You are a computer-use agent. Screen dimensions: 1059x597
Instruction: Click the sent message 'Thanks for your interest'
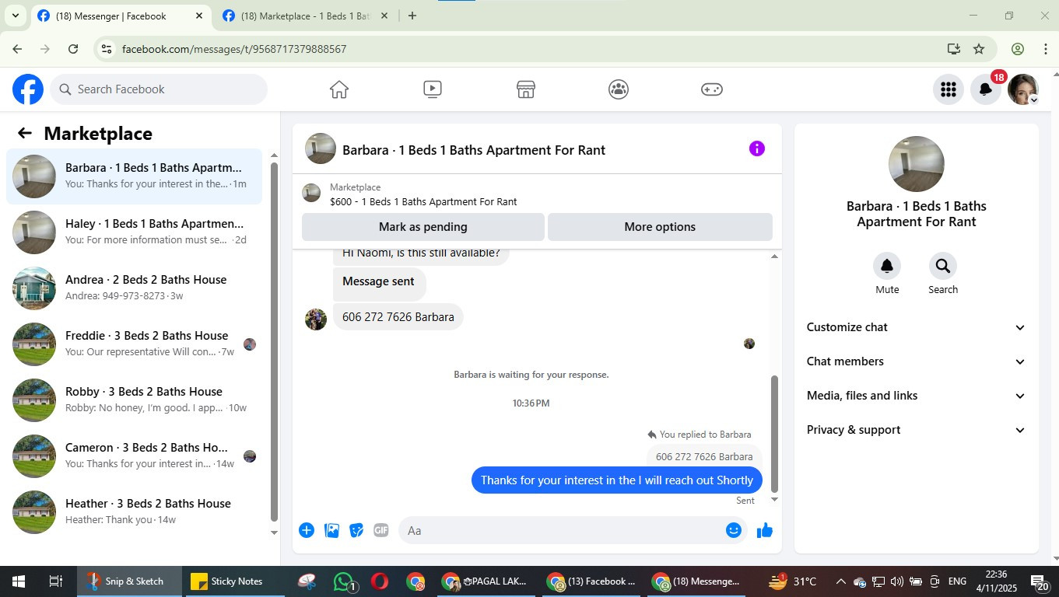coord(617,480)
